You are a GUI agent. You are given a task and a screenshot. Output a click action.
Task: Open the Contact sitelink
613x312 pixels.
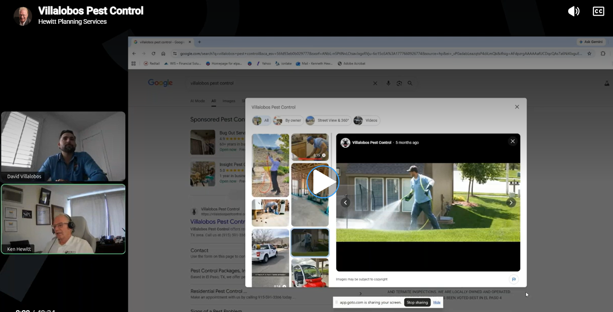pos(199,250)
